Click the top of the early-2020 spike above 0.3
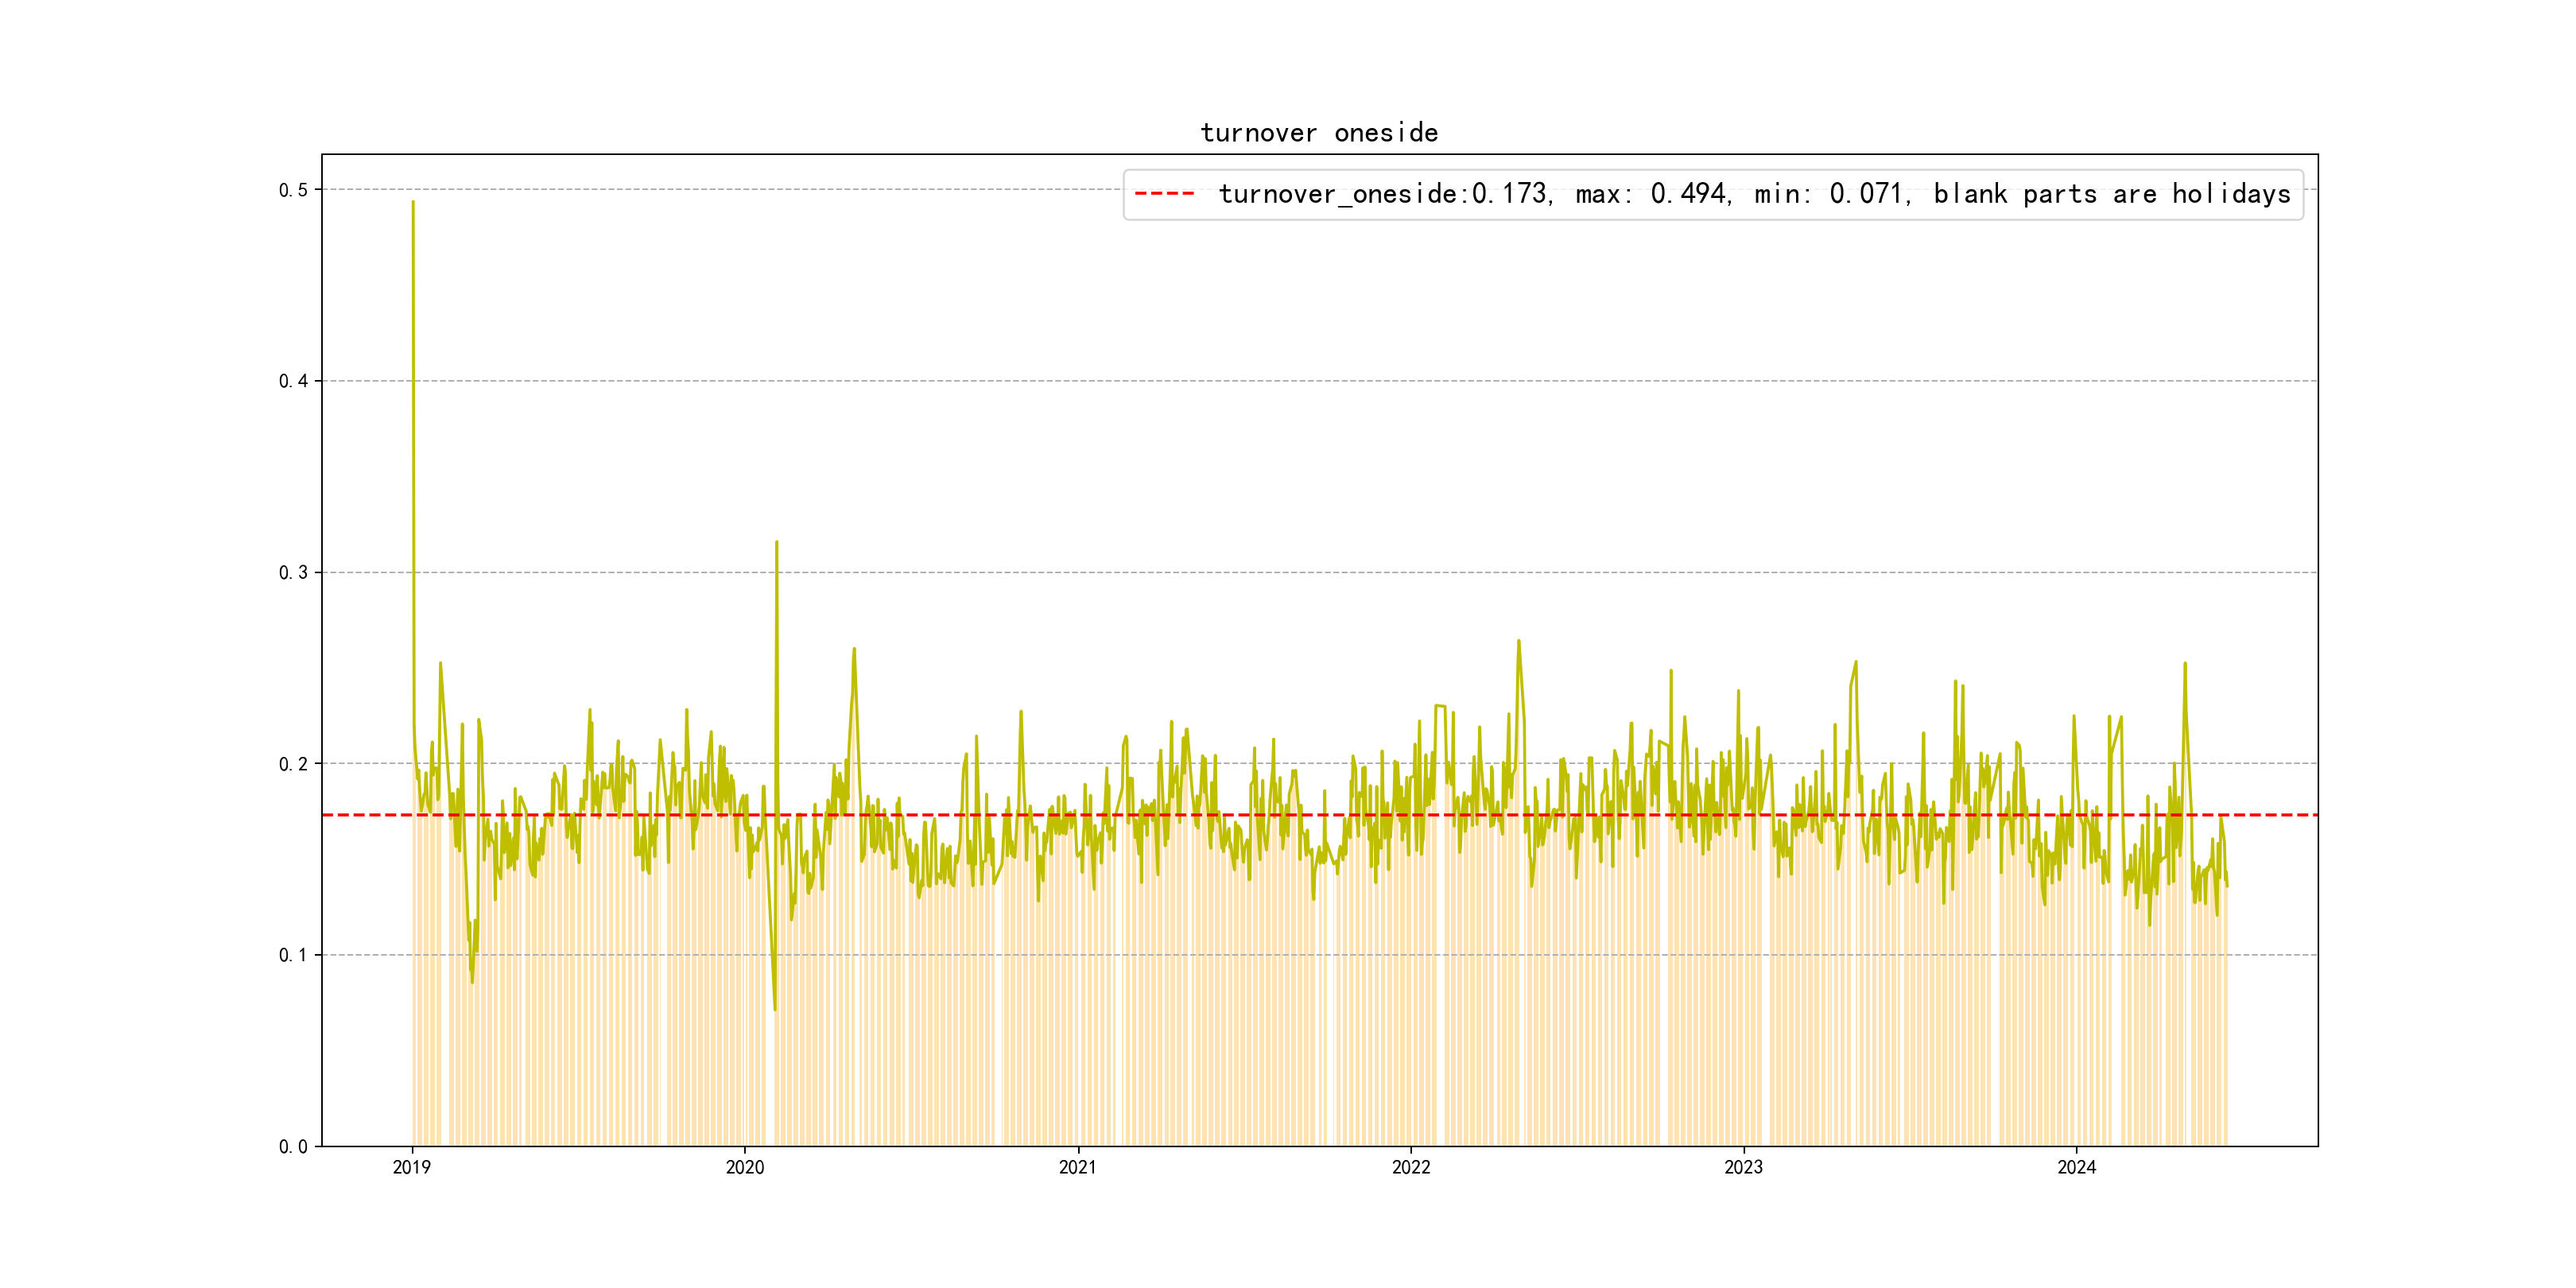Image resolution: width=2576 pixels, height=1288 pixels. click(777, 542)
